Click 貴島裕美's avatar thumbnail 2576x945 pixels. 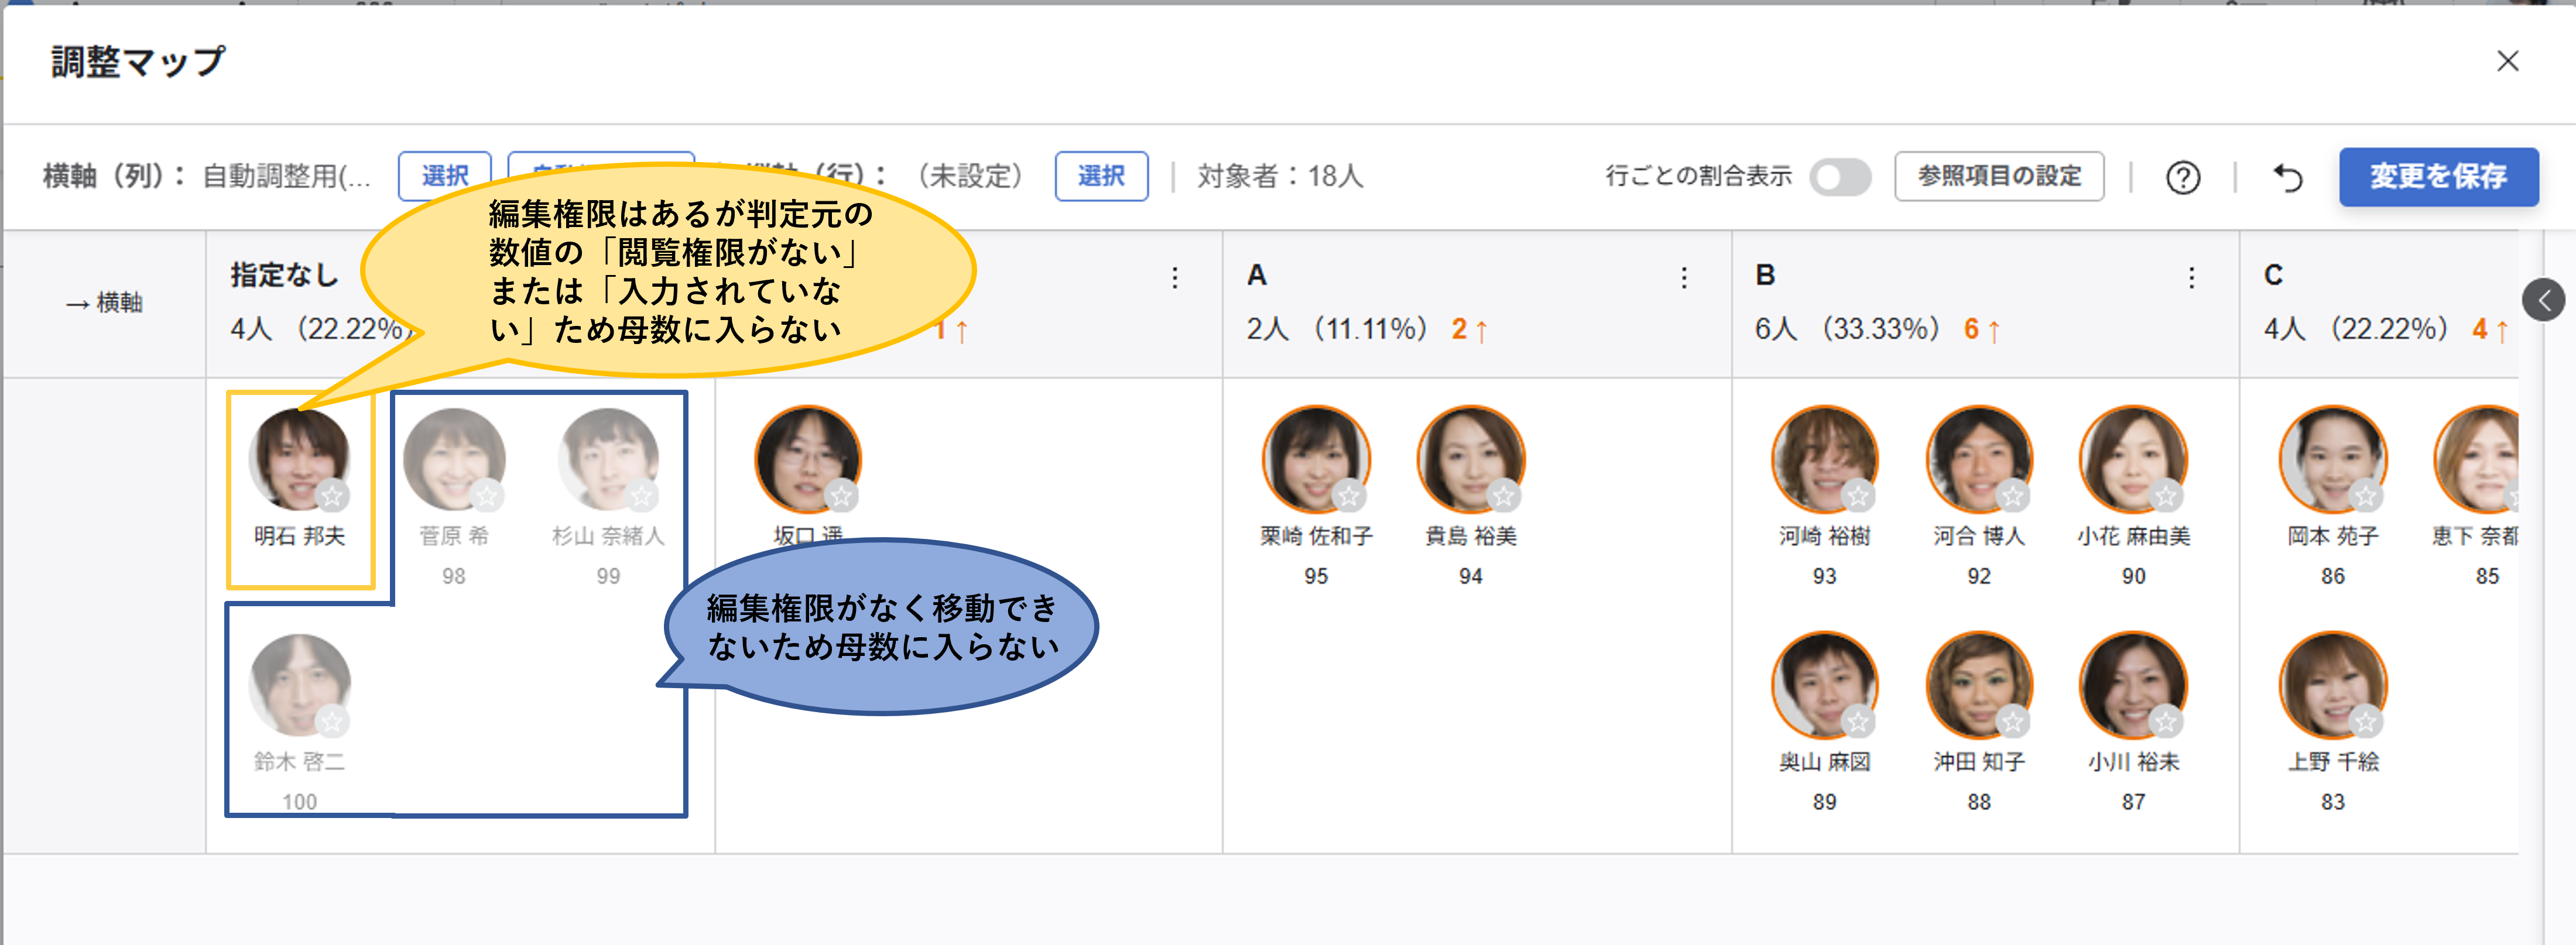coord(1470,458)
